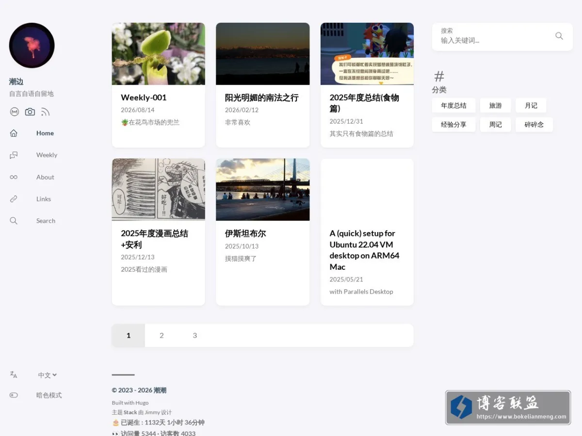Toggle the dark mode switch
The height and width of the screenshot is (436, 582).
(x=14, y=395)
